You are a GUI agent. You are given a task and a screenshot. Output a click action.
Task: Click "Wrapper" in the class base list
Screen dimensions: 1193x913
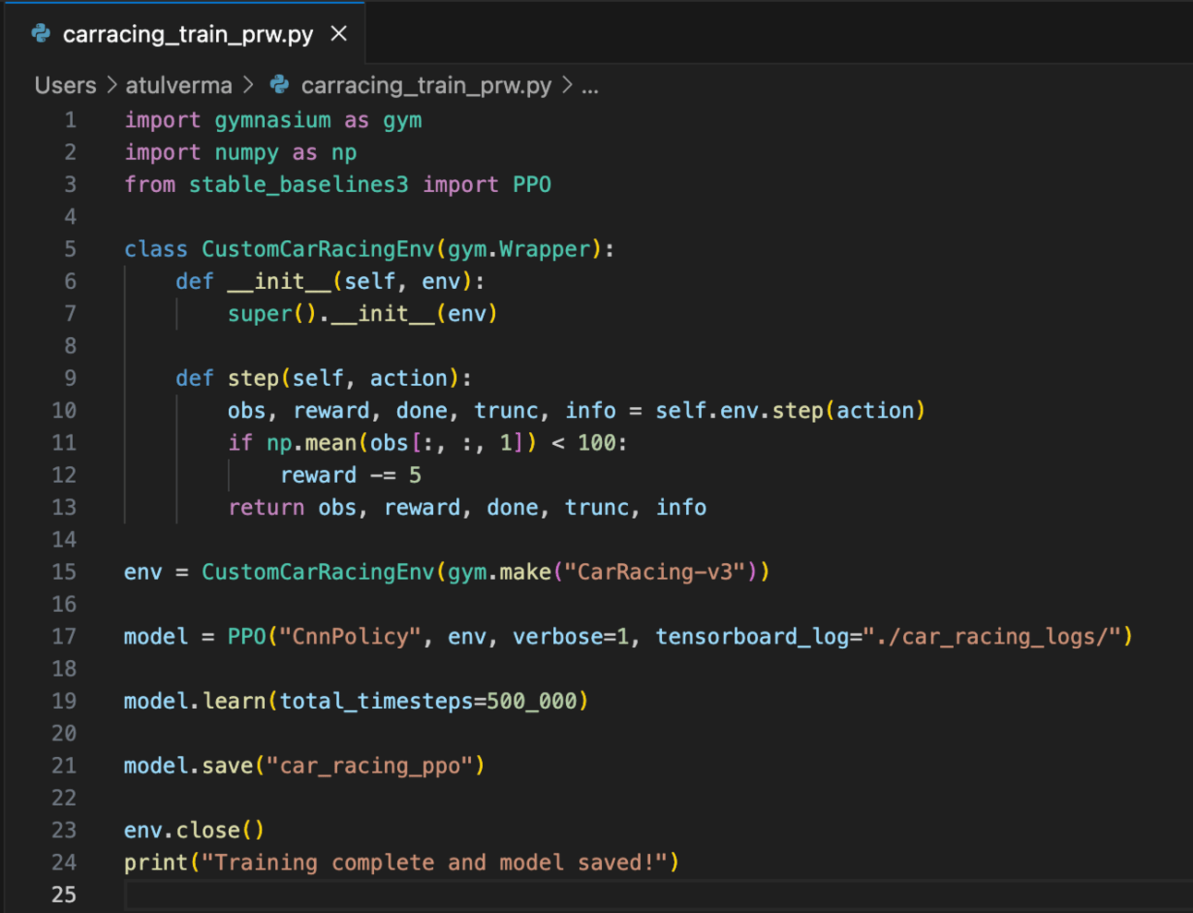pos(545,249)
